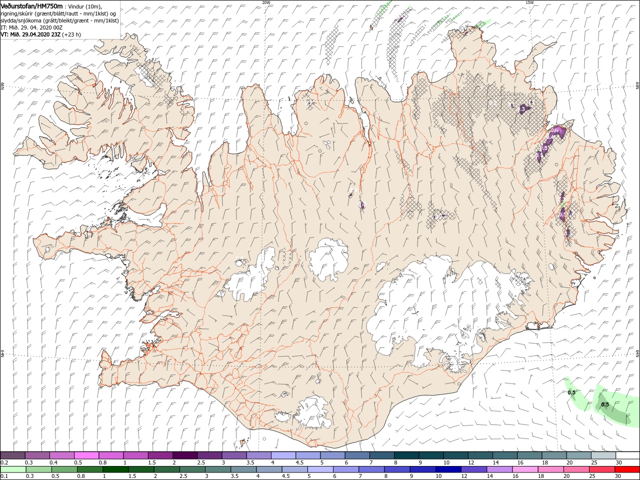The image size is (640, 480).
Task: Click the 64N latitude label on right edge
Action: [637, 352]
